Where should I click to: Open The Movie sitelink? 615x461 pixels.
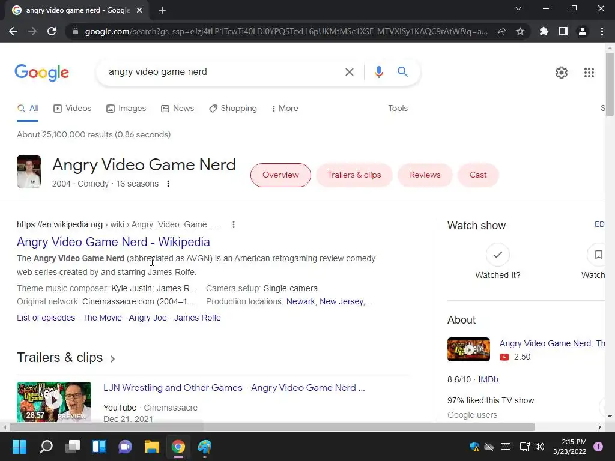click(x=102, y=318)
